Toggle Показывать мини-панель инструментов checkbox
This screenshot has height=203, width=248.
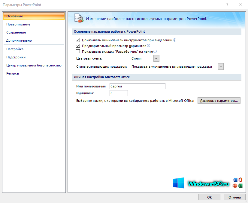coord(78,40)
